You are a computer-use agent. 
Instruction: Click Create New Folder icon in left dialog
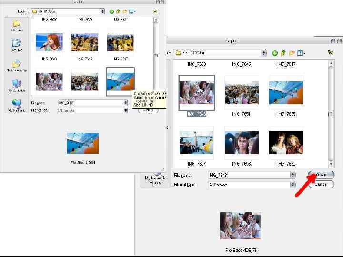tap(125, 11)
